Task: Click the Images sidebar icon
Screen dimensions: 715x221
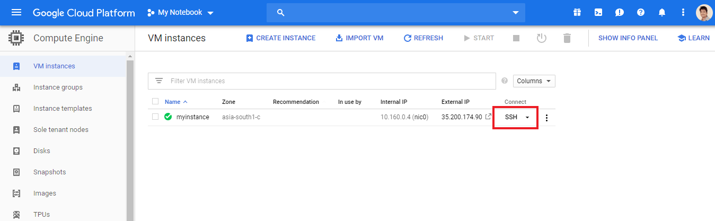Action: click(x=16, y=193)
